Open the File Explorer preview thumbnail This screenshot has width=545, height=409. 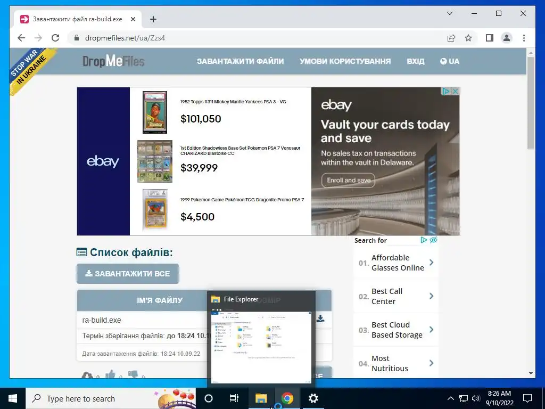(x=261, y=345)
